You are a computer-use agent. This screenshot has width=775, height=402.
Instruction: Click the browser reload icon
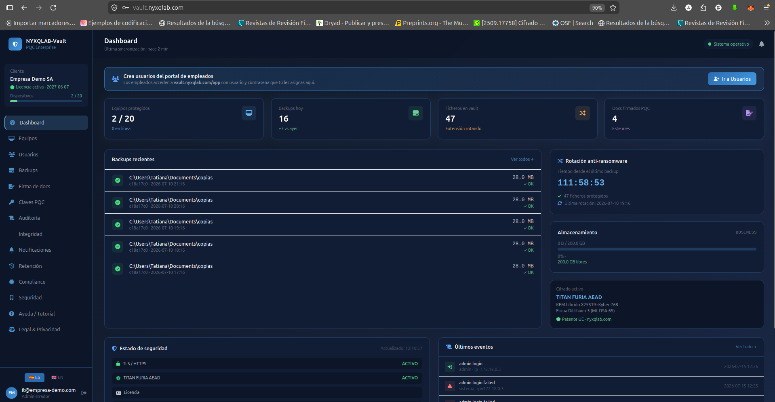coord(53,8)
